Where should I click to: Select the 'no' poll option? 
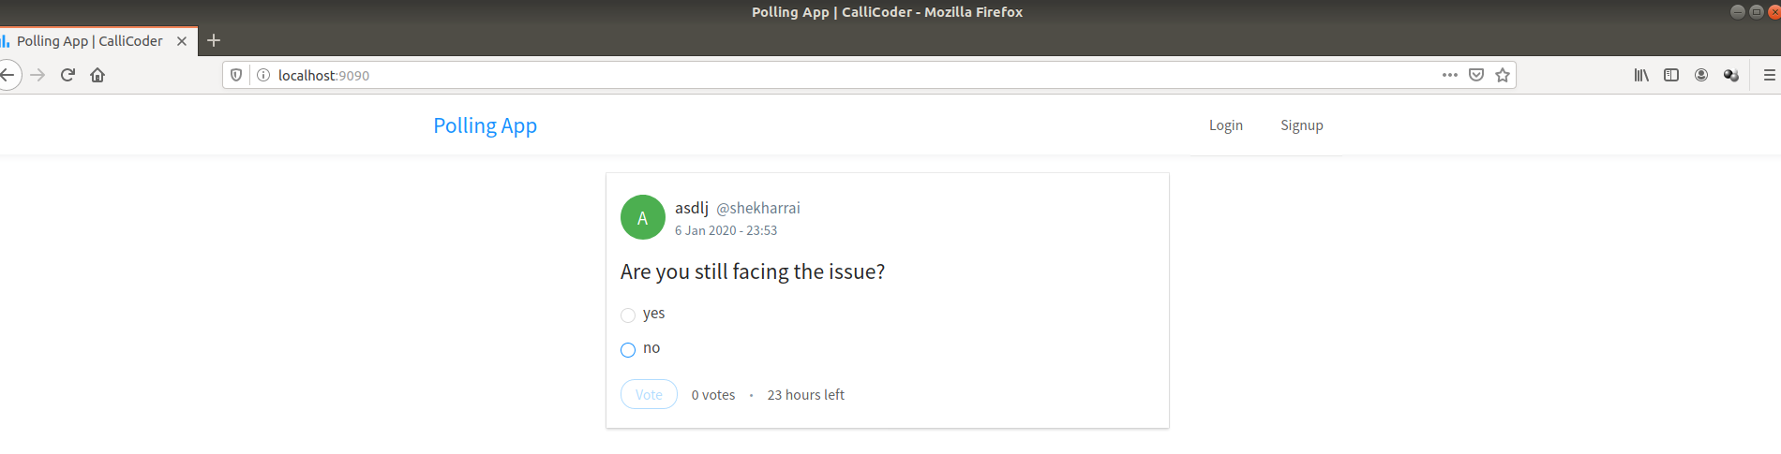point(628,350)
